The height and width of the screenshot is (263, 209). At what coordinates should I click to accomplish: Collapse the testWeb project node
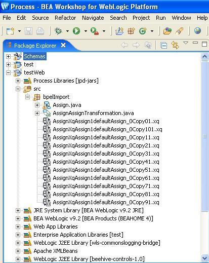pyautogui.click(x=8, y=73)
